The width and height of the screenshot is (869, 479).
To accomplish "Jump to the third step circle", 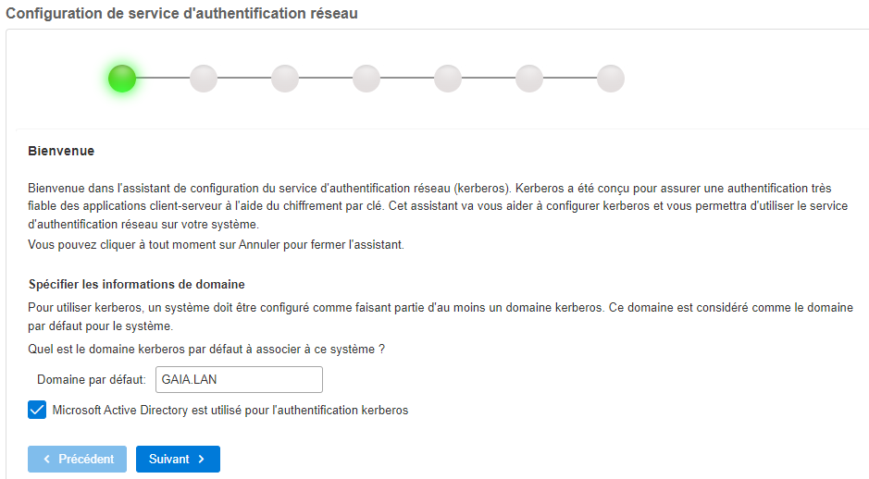I will pyautogui.click(x=285, y=78).
